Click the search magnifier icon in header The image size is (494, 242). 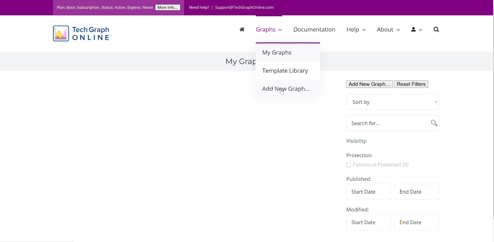coord(436,30)
